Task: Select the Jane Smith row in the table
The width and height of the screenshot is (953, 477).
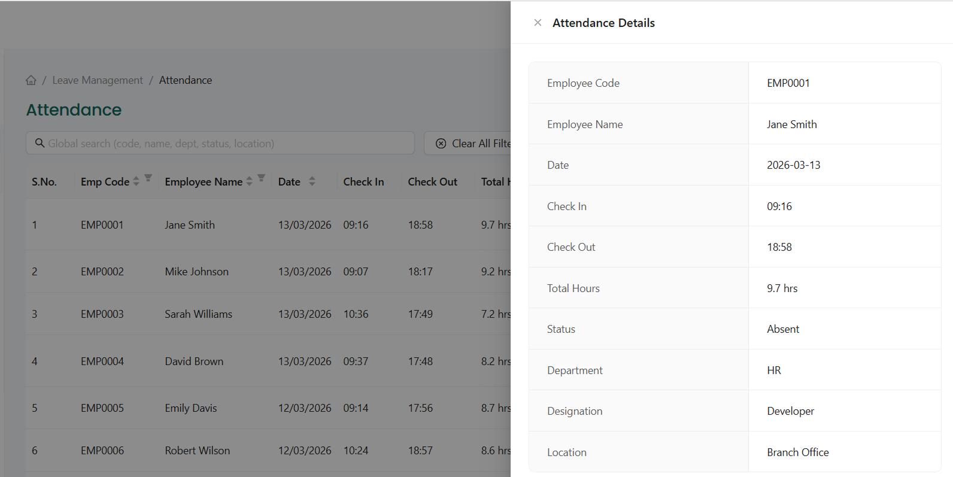Action: tap(190, 225)
